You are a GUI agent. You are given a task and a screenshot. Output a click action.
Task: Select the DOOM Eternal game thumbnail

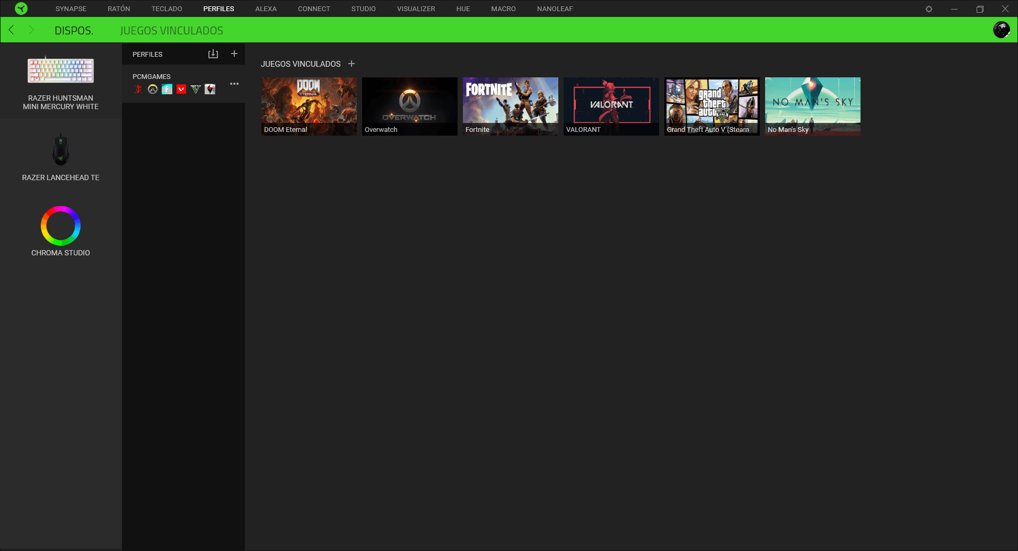[x=309, y=106]
